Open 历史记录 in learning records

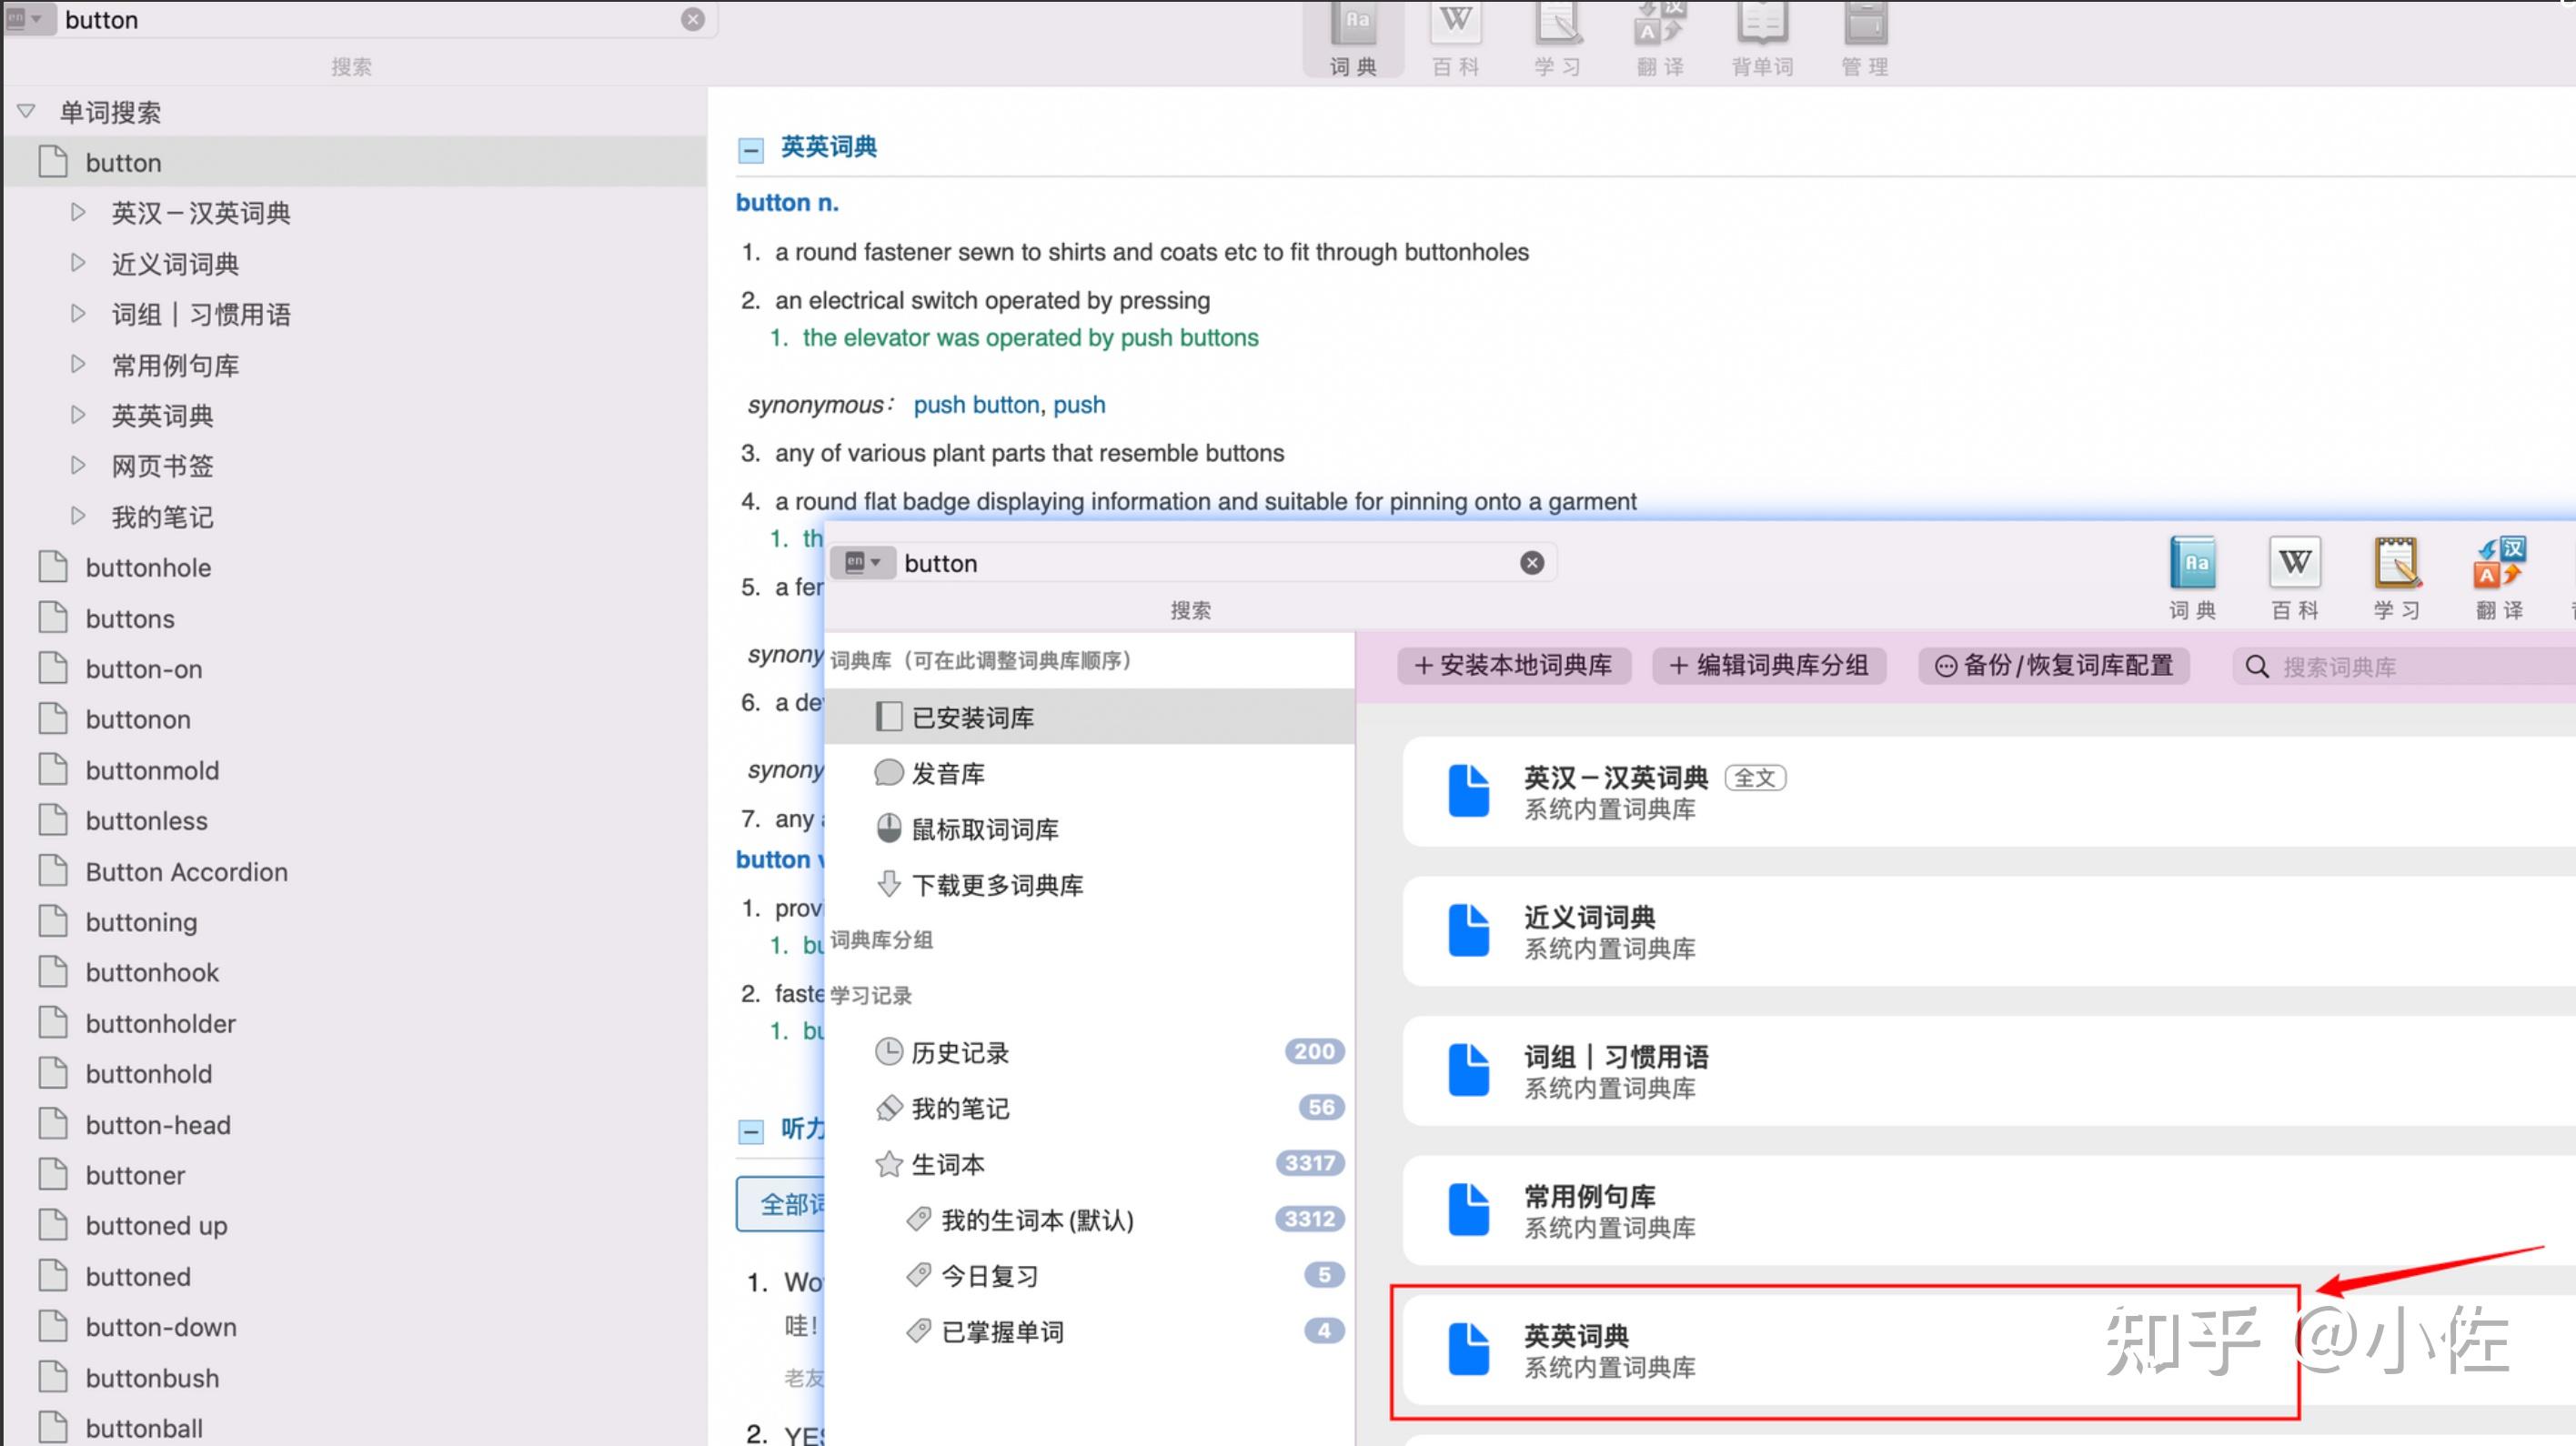(x=1090, y=1052)
